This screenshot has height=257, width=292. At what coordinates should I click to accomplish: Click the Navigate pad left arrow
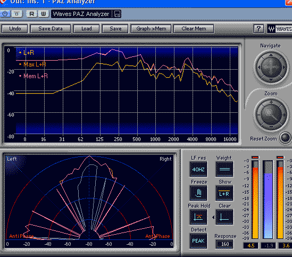(x=259, y=67)
